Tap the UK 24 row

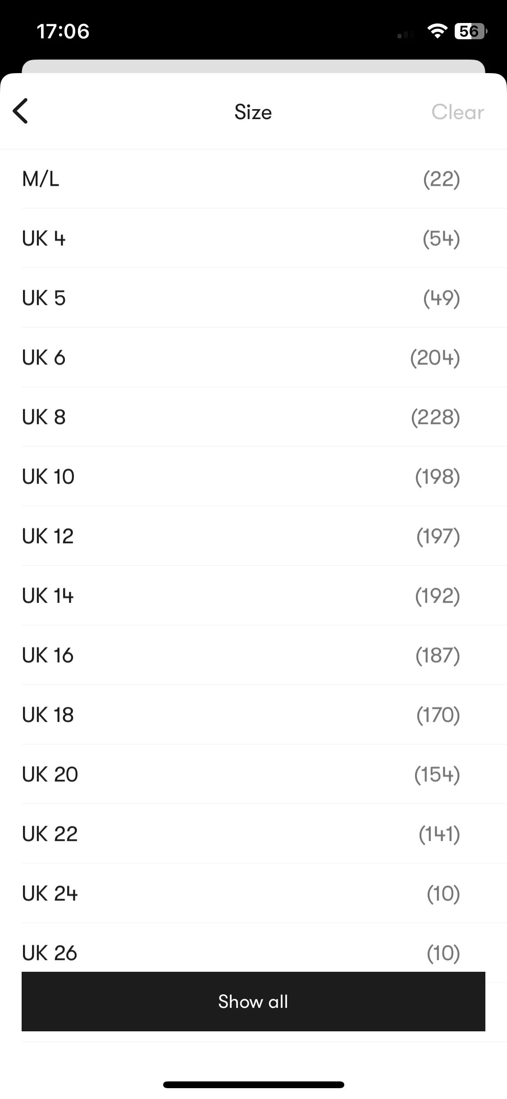tap(253, 893)
